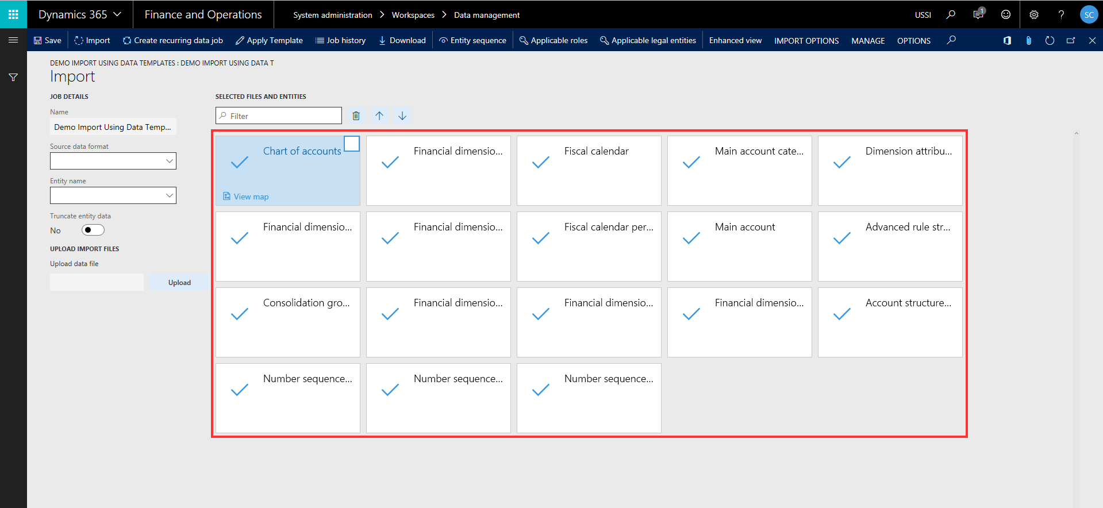Move entity down with the down arrow
Screen dimensions: 1103x508
(402, 116)
